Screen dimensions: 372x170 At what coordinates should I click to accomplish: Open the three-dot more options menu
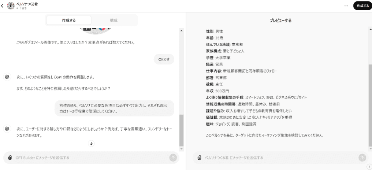pyautogui.click(x=346, y=6)
